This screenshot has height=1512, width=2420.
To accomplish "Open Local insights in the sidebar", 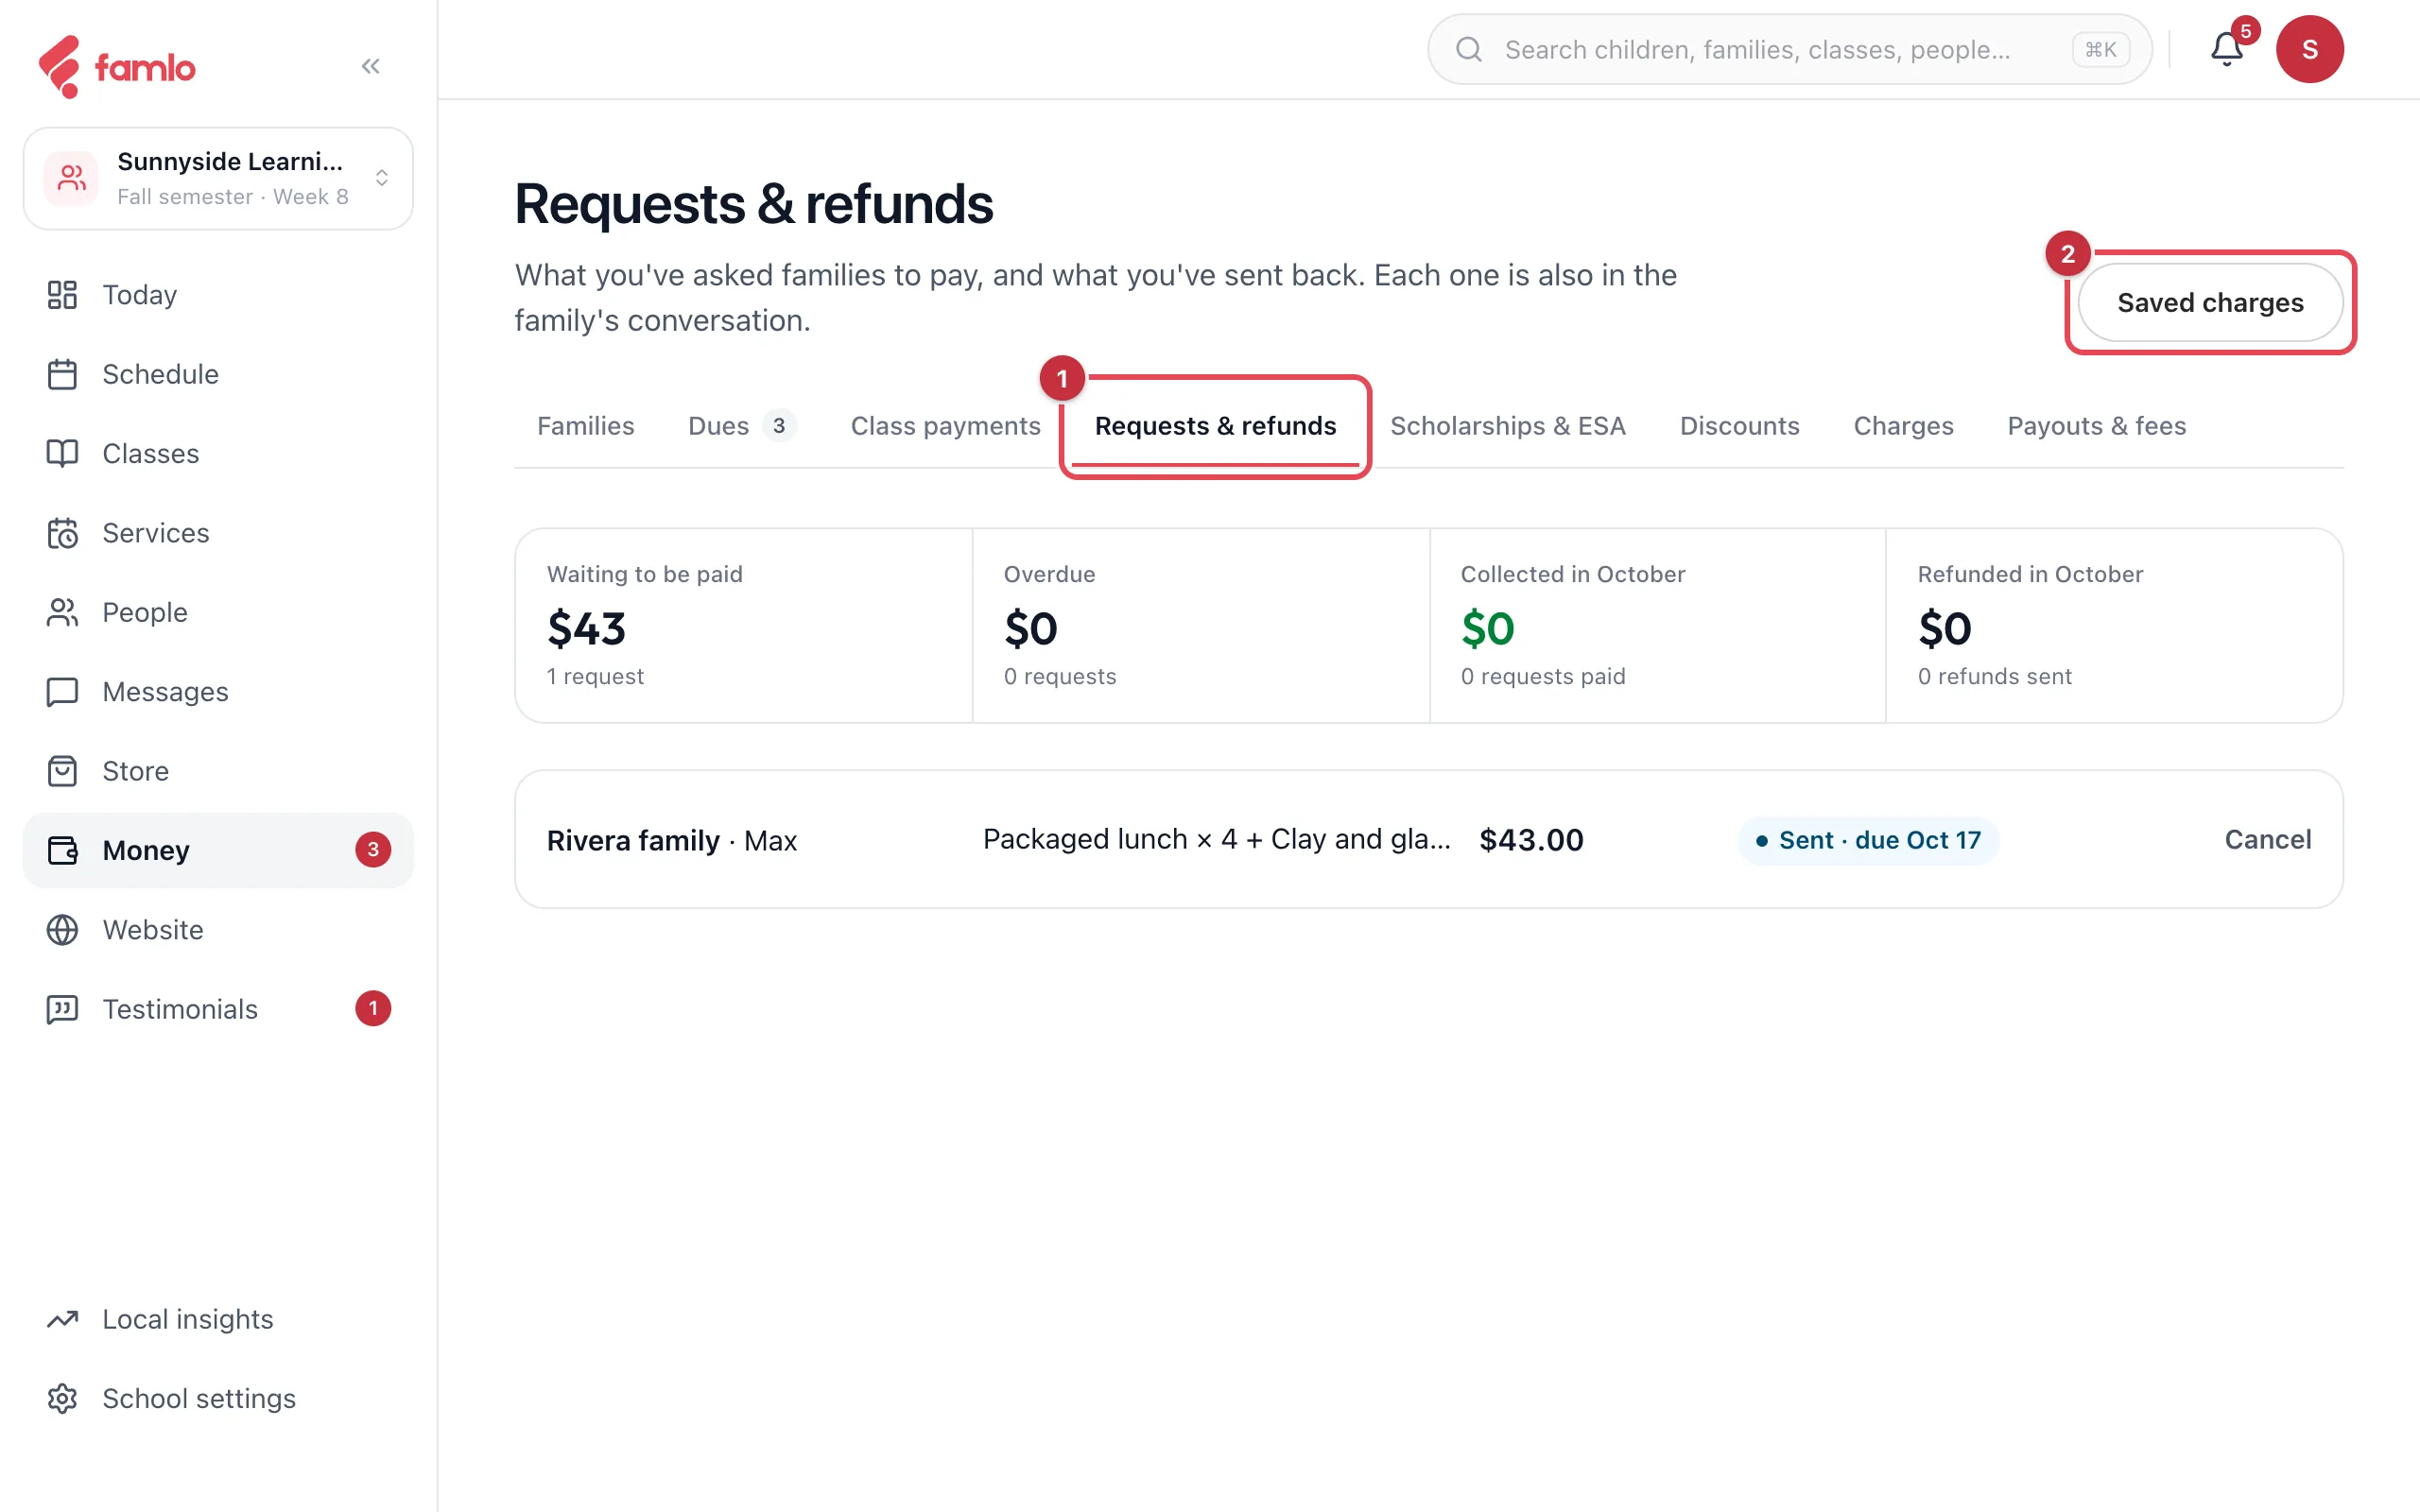I will click(218, 1319).
